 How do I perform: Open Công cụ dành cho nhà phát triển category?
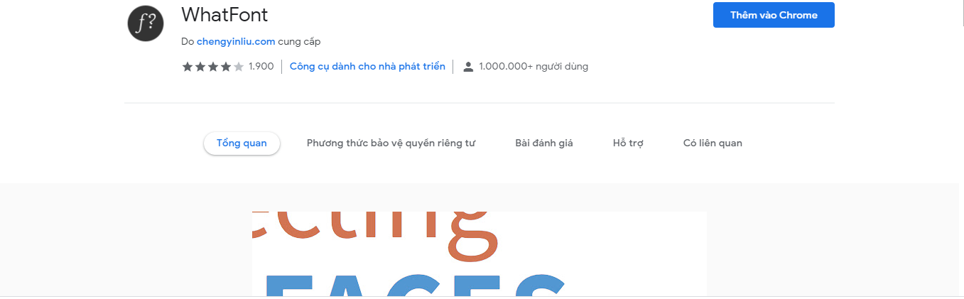(367, 66)
